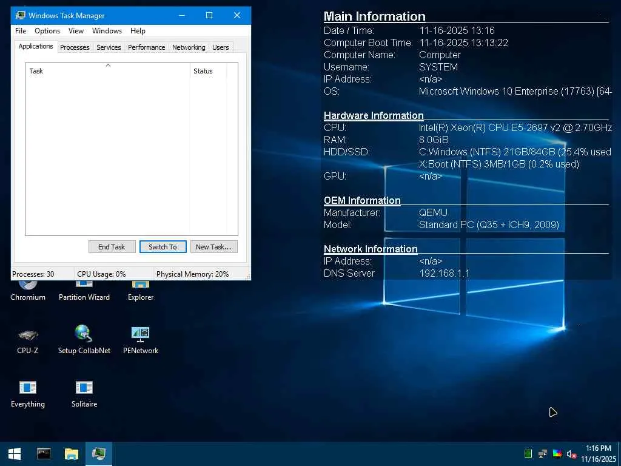Switch to the Users tab
Viewport: 621px width, 466px height.
[221, 47]
